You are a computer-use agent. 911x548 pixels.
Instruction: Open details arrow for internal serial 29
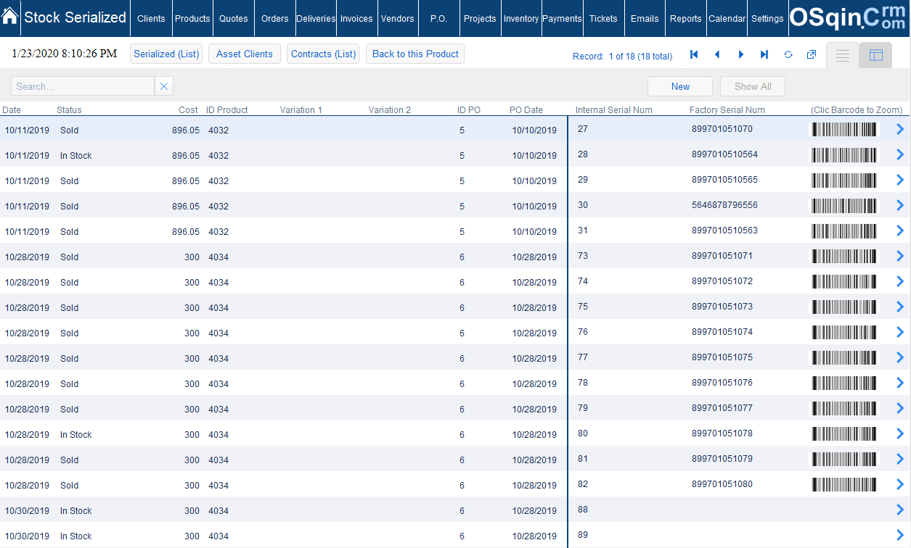(900, 180)
